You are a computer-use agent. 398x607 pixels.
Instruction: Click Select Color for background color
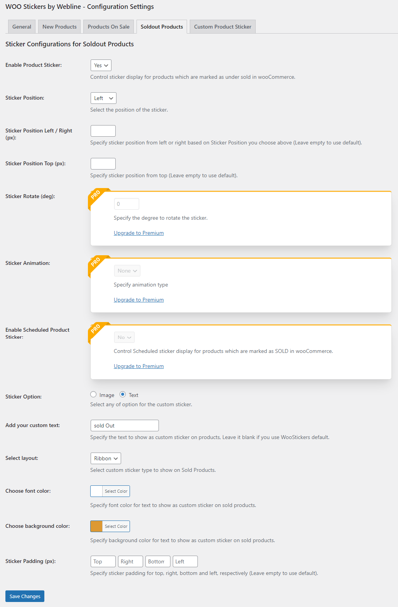click(x=116, y=526)
